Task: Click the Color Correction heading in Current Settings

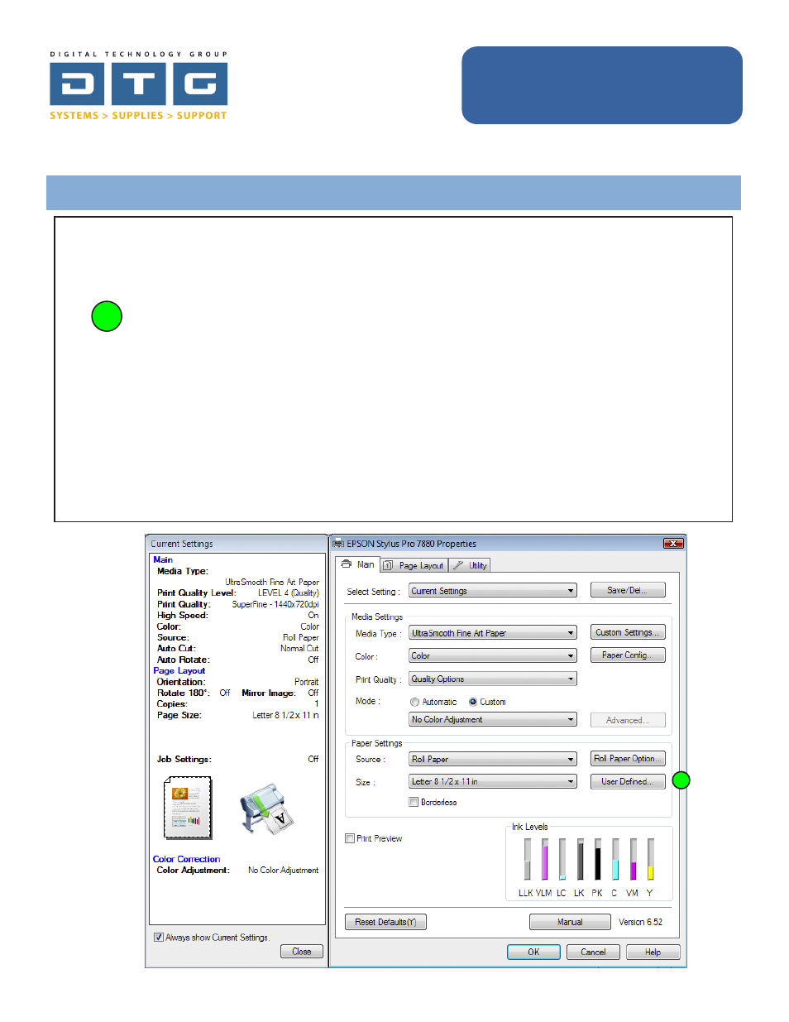Action: tap(187, 859)
